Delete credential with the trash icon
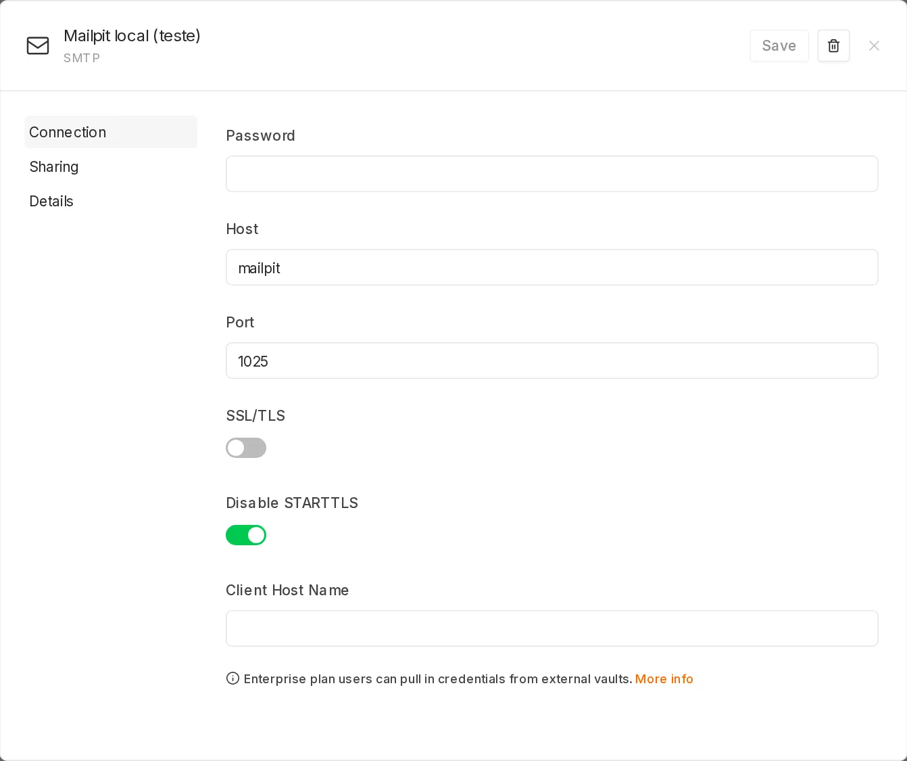907x761 pixels. click(833, 45)
